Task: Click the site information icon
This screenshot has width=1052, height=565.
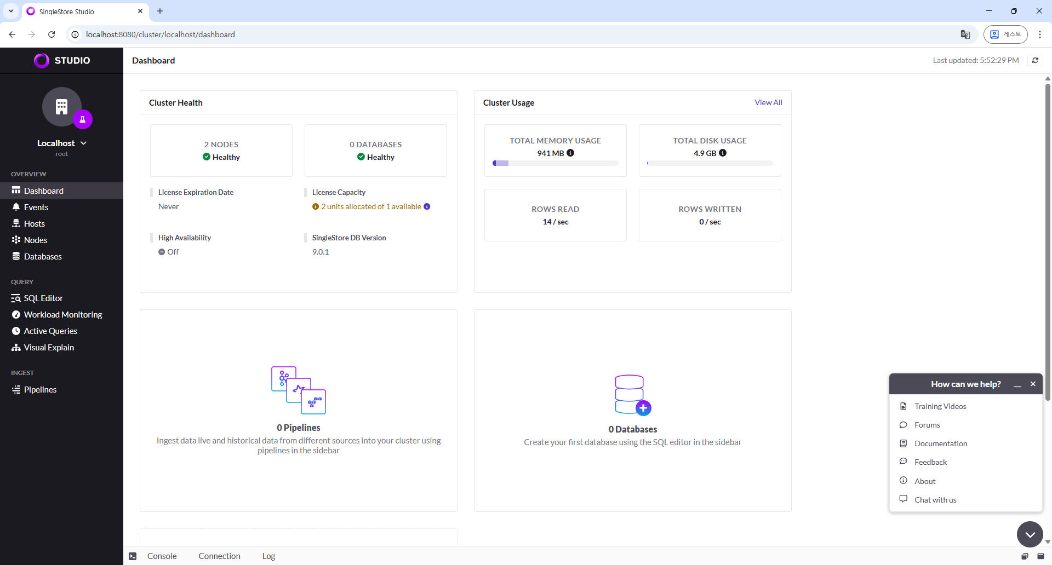Action: point(75,34)
